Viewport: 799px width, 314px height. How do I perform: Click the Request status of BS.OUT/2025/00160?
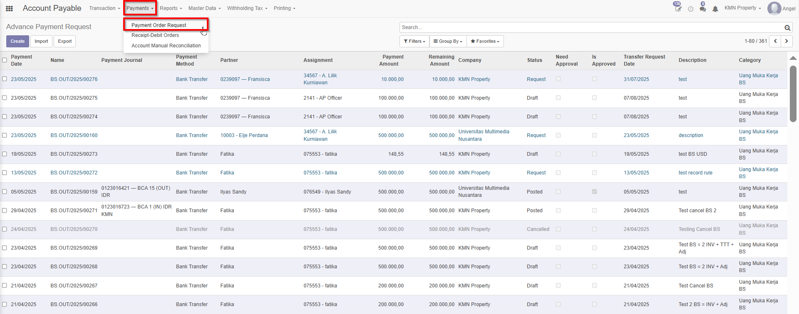point(536,135)
